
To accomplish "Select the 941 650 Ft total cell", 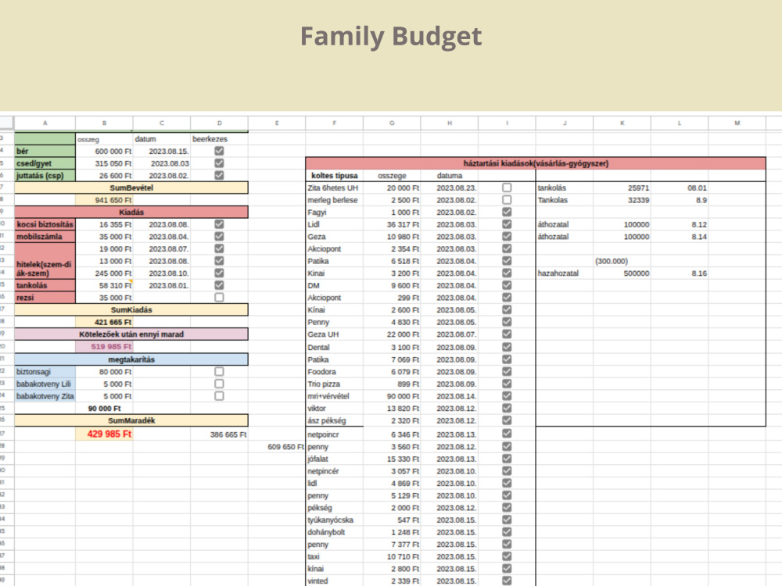I will click(x=104, y=200).
